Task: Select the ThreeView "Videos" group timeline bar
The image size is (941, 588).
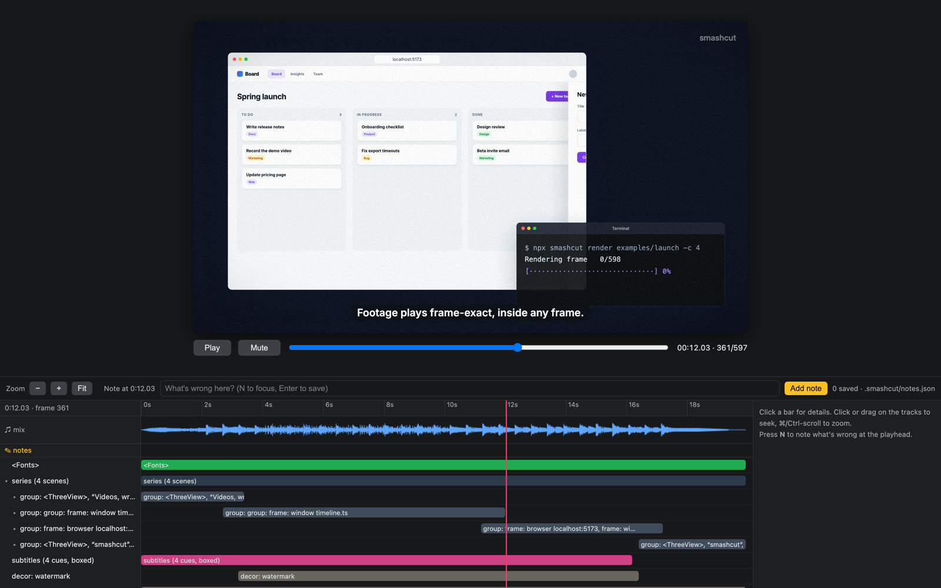Action: [x=192, y=497]
